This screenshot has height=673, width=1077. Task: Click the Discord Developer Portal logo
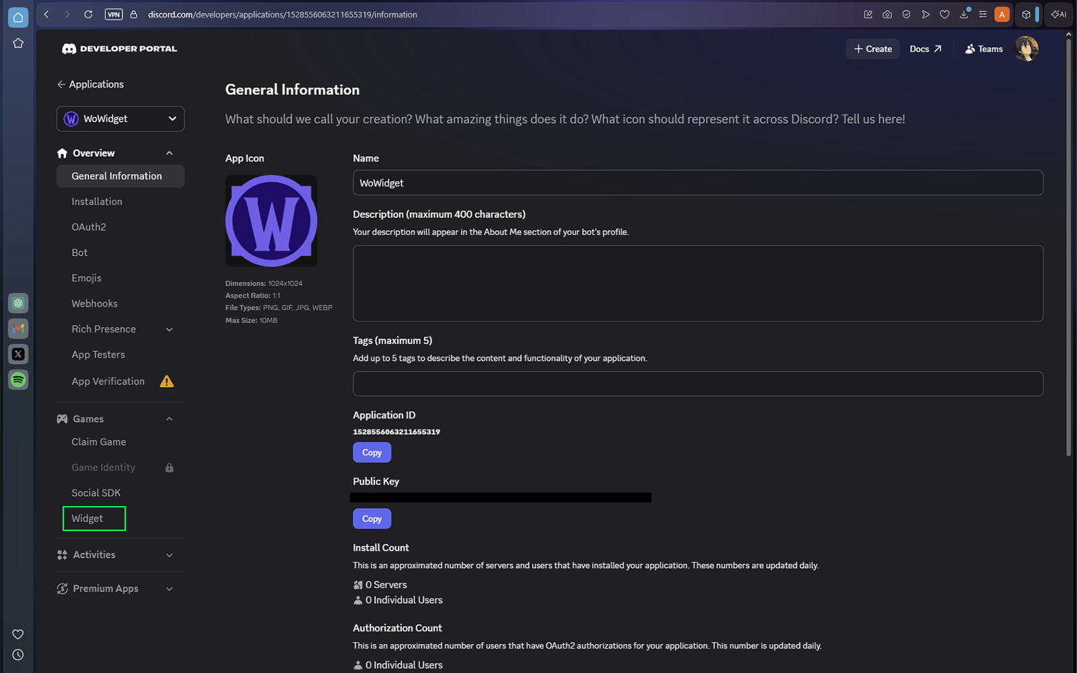pyautogui.click(x=119, y=48)
